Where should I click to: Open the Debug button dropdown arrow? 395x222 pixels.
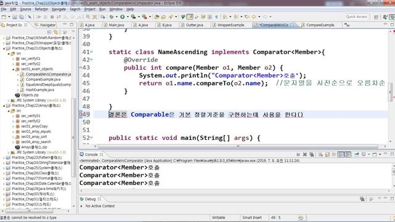(x=117, y=17)
